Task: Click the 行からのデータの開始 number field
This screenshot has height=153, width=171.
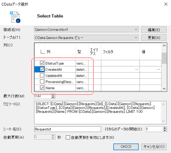Action: tap(154, 129)
